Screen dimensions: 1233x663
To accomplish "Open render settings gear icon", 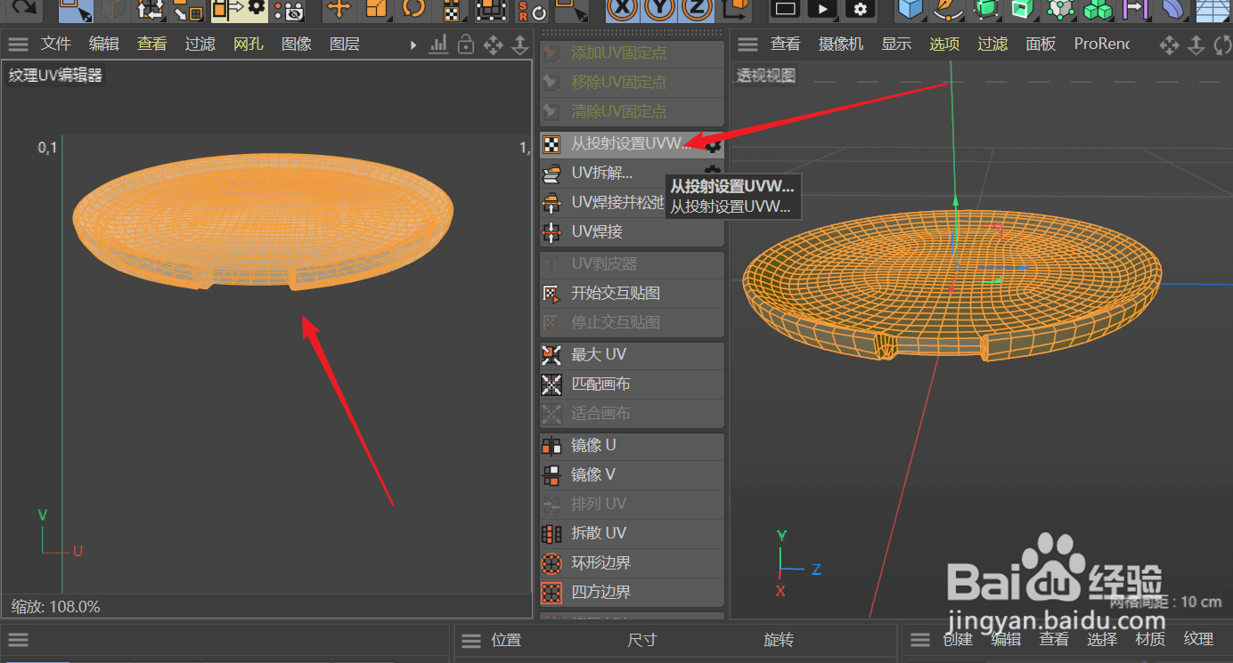I will point(860,10).
